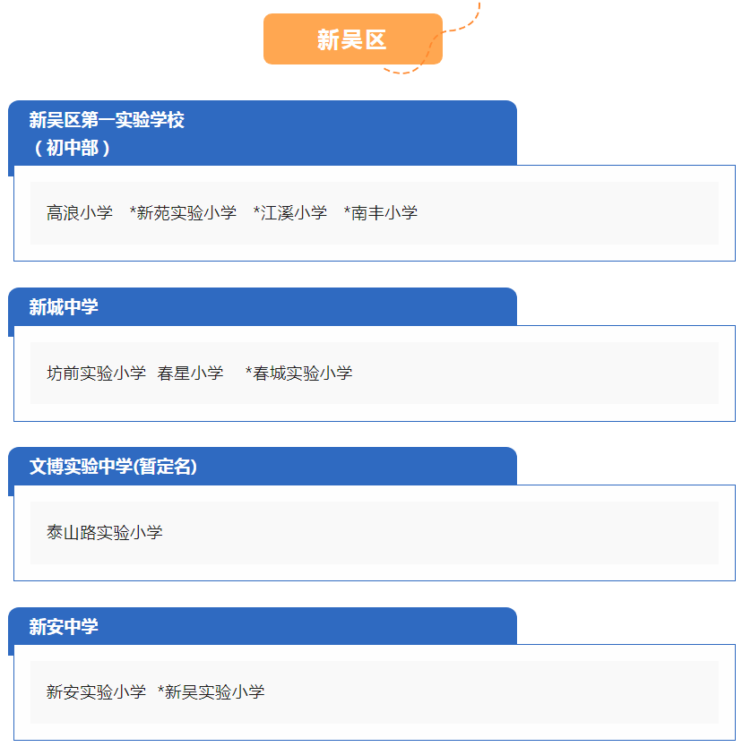742x747 pixels.
Task: Click 高浪小学 school name
Action: pos(80,213)
